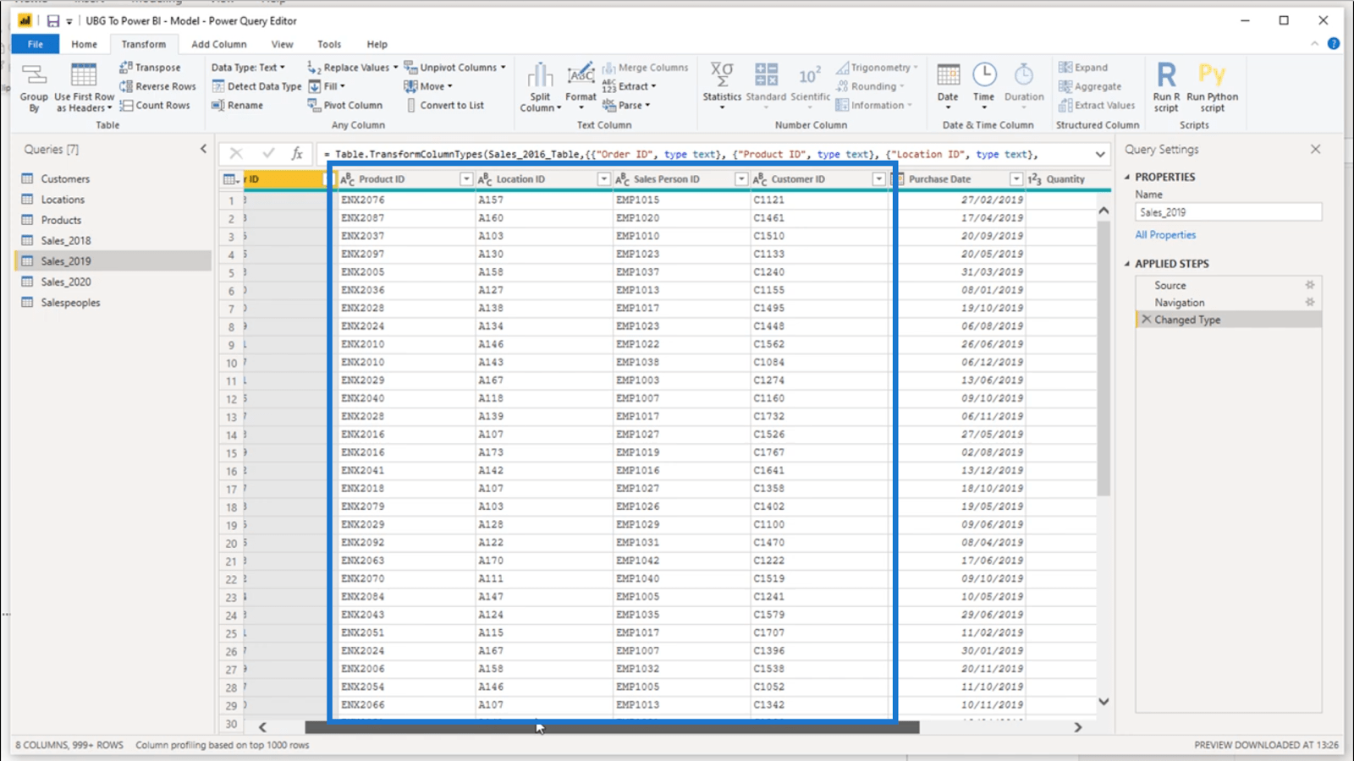Switch to the Home tab

(84, 44)
